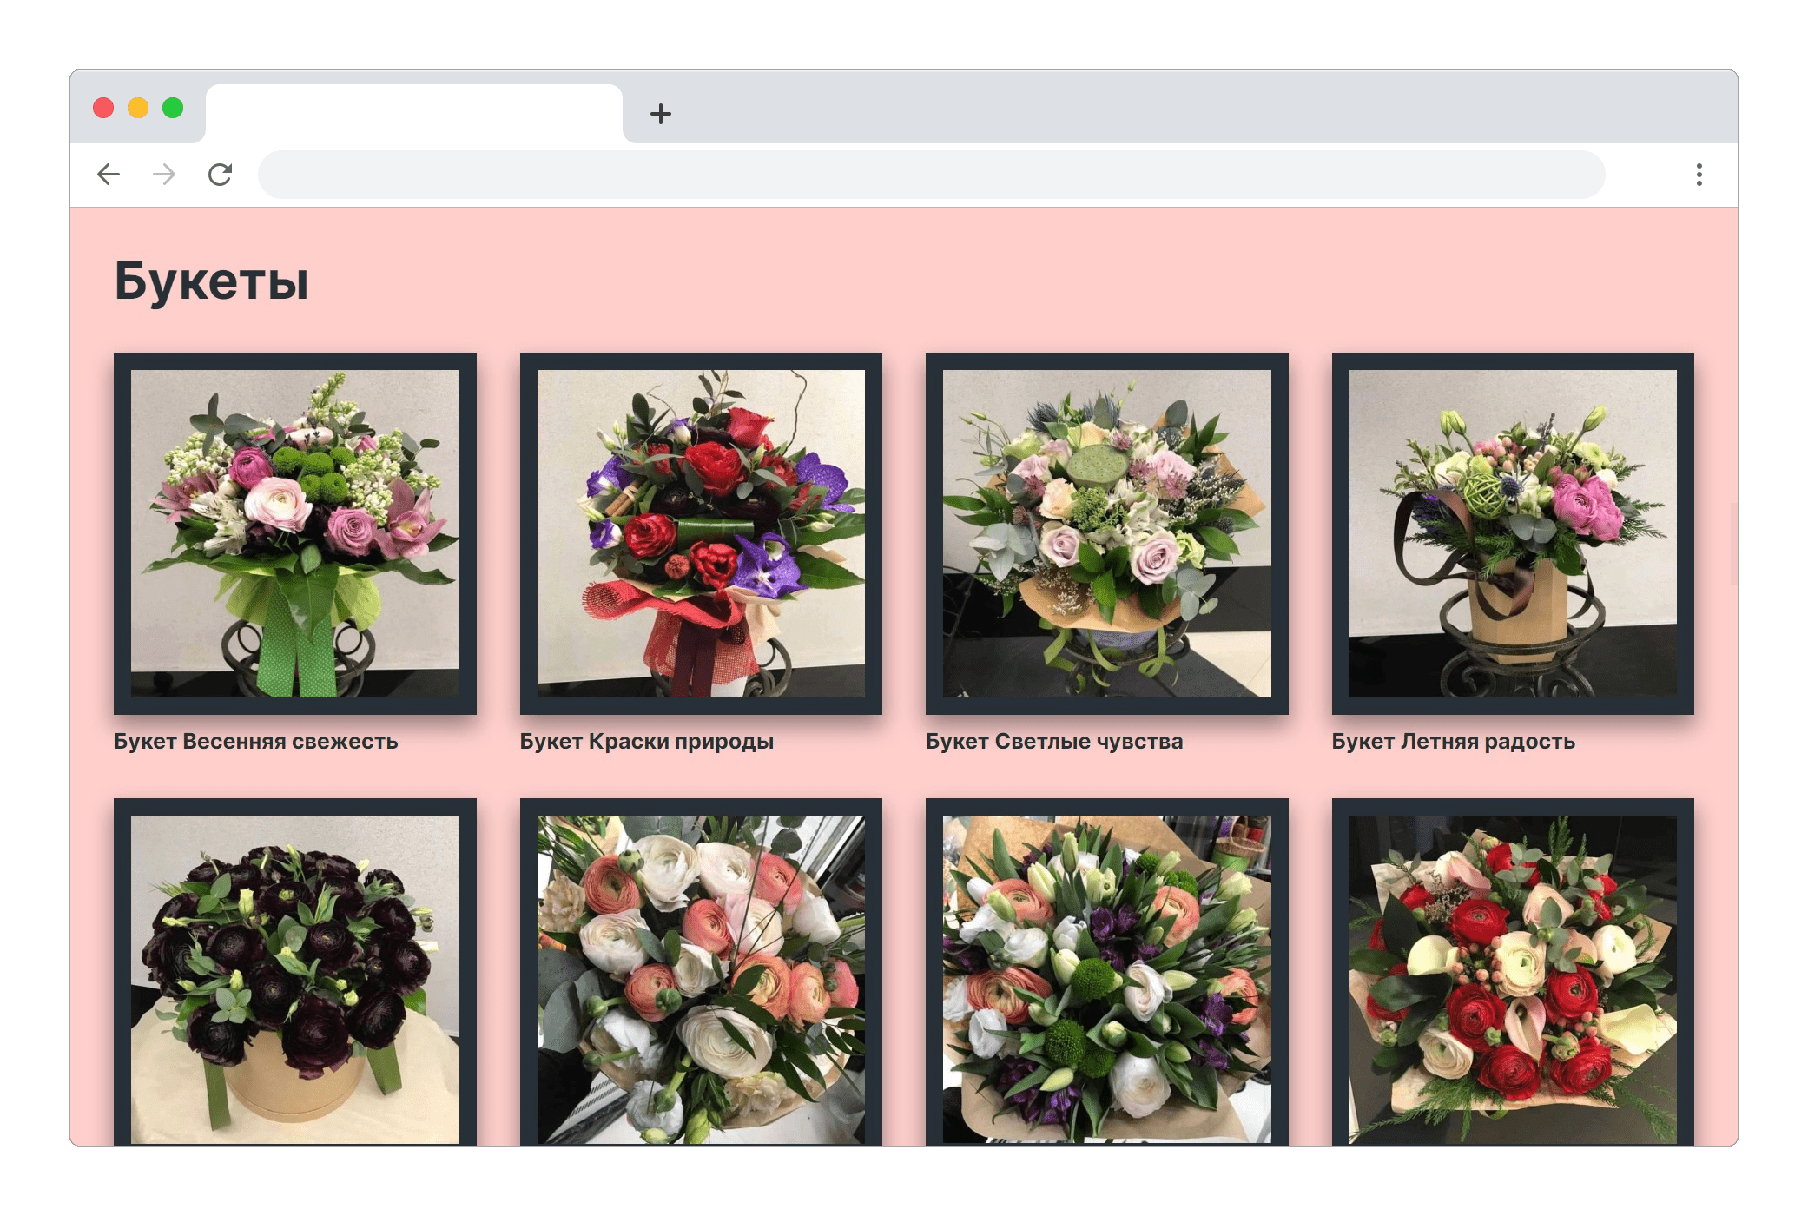Viewport: 1808px width, 1216px height.
Task: Click the red close window button
Action: click(x=103, y=108)
